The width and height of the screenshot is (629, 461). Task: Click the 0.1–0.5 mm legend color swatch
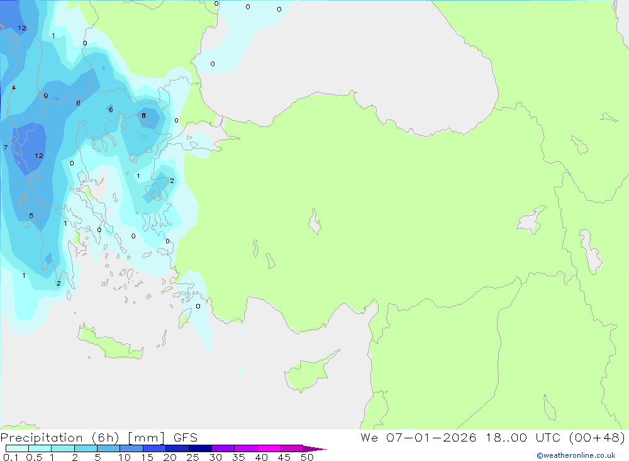click(17, 448)
